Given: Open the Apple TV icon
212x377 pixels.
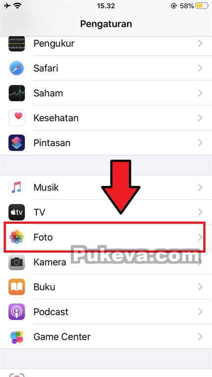Looking at the screenshot, I should click(x=17, y=212).
